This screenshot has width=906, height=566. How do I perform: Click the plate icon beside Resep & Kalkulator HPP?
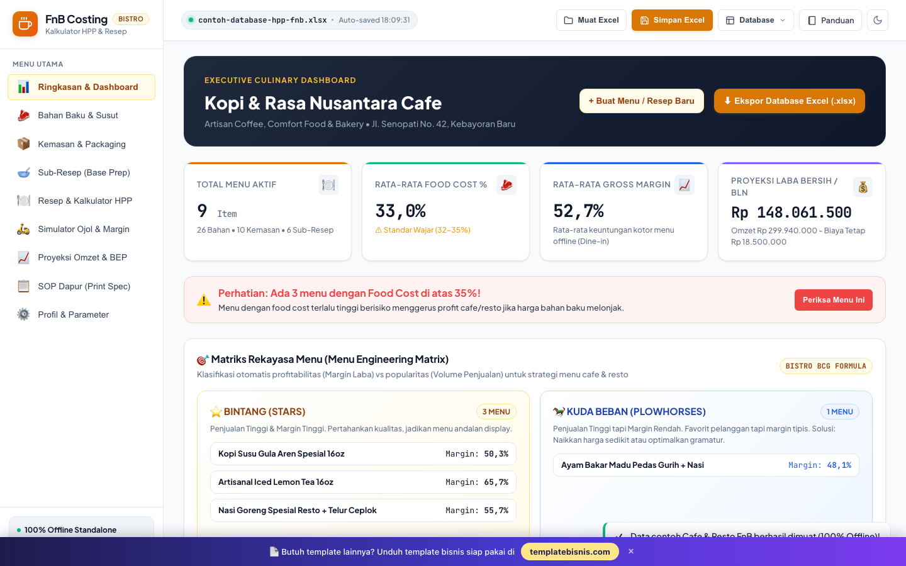[x=23, y=201]
